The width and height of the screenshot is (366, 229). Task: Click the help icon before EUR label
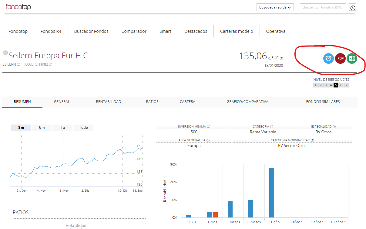click(x=270, y=58)
